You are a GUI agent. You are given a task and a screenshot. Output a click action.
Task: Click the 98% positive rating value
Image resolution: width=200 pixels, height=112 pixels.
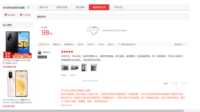tap(47, 33)
